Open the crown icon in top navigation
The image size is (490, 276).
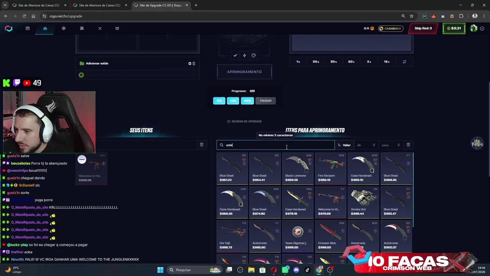(x=117, y=28)
